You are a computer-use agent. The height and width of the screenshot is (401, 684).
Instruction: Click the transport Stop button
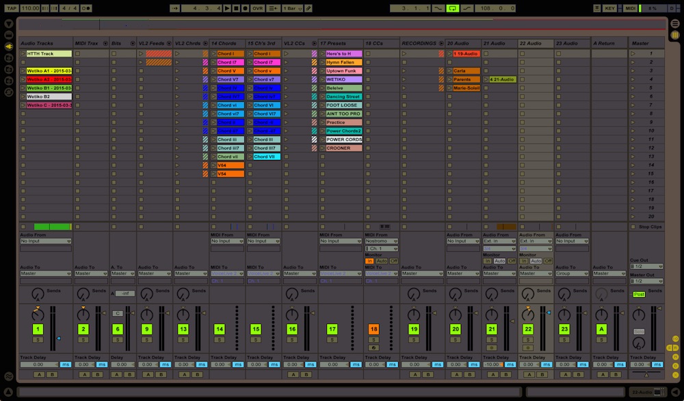(x=236, y=8)
